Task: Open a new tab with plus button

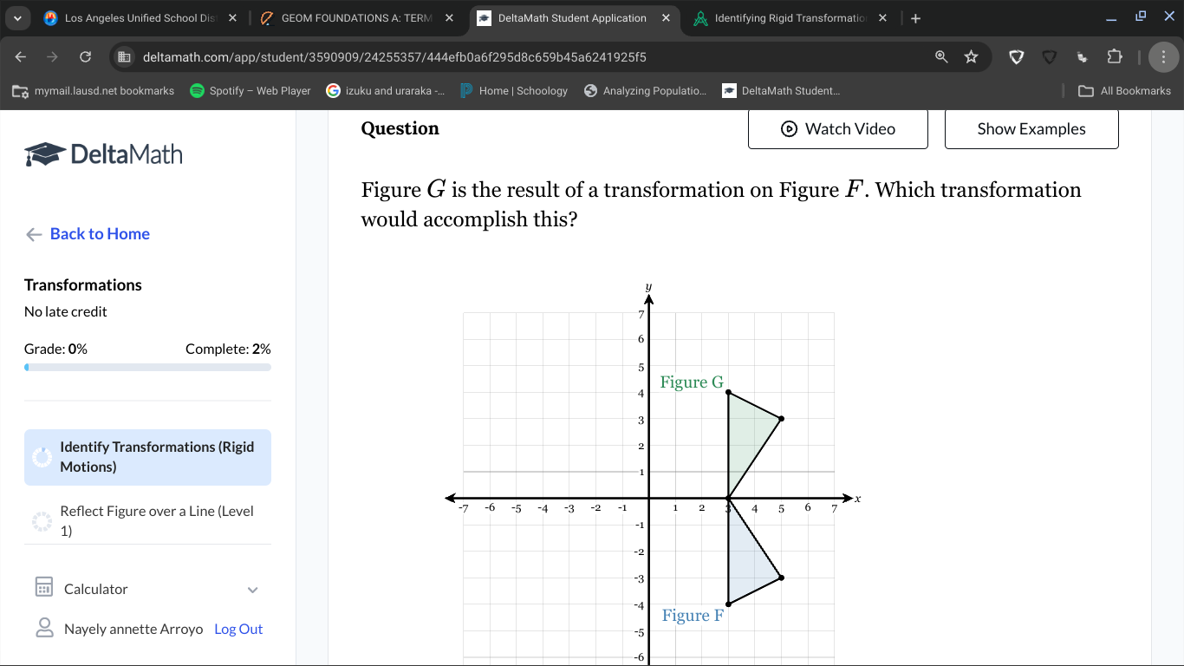Action: click(916, 18)
